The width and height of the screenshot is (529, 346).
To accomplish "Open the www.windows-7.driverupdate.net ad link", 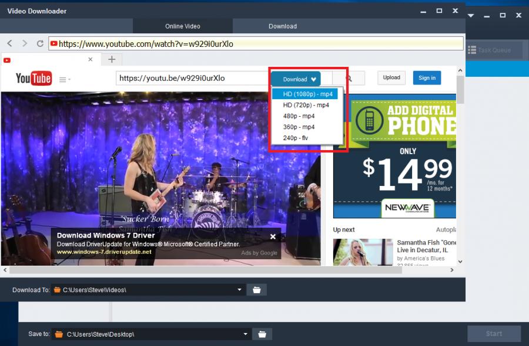I will point(104,252).
